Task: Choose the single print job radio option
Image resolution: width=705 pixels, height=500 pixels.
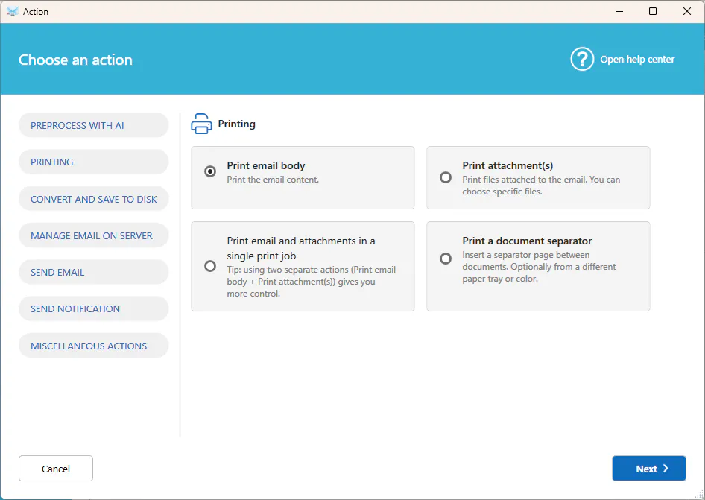Action: click(x=210, y=266)
